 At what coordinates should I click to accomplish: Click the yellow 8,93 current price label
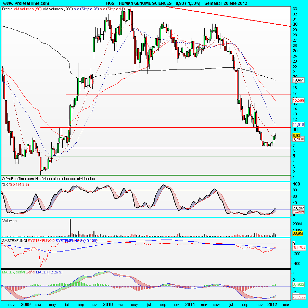(x=296, y=136)
